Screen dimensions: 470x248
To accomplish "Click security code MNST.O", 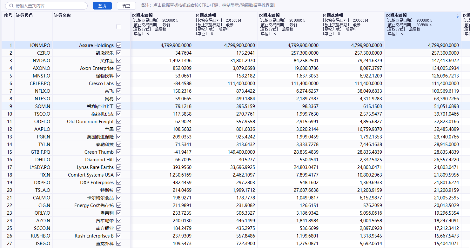I will tap(41, 76).
